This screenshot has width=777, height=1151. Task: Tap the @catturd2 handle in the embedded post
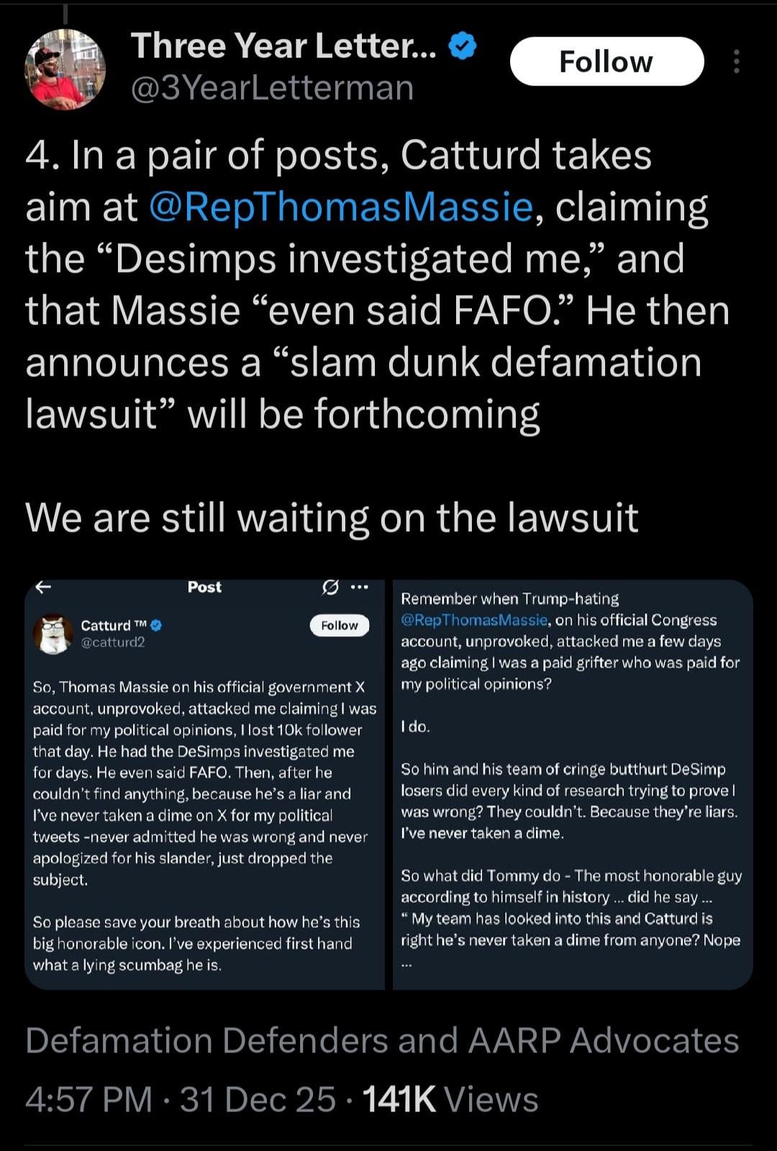[x=113, y=642]
